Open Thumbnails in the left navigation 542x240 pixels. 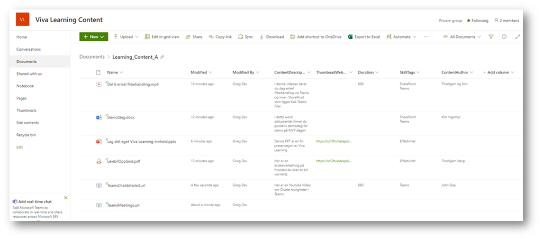[26, 110]
